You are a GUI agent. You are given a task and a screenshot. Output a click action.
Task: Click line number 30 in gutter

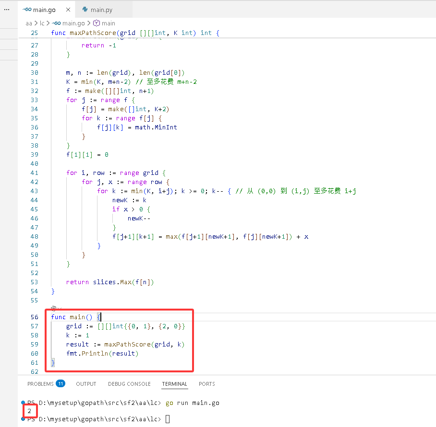[35, 73]
